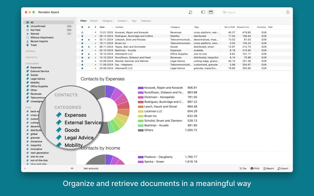This screenshot has height=196, width=314.
Task: Sort by the Tags column header
Action: (206, 27)
